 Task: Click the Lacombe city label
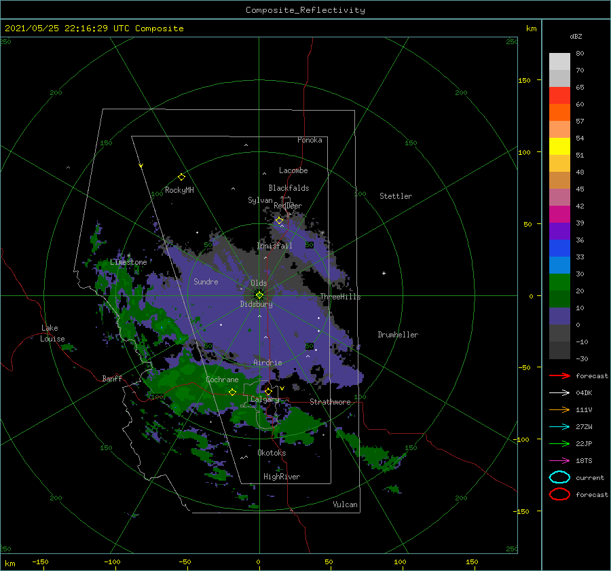pos(293,170)
